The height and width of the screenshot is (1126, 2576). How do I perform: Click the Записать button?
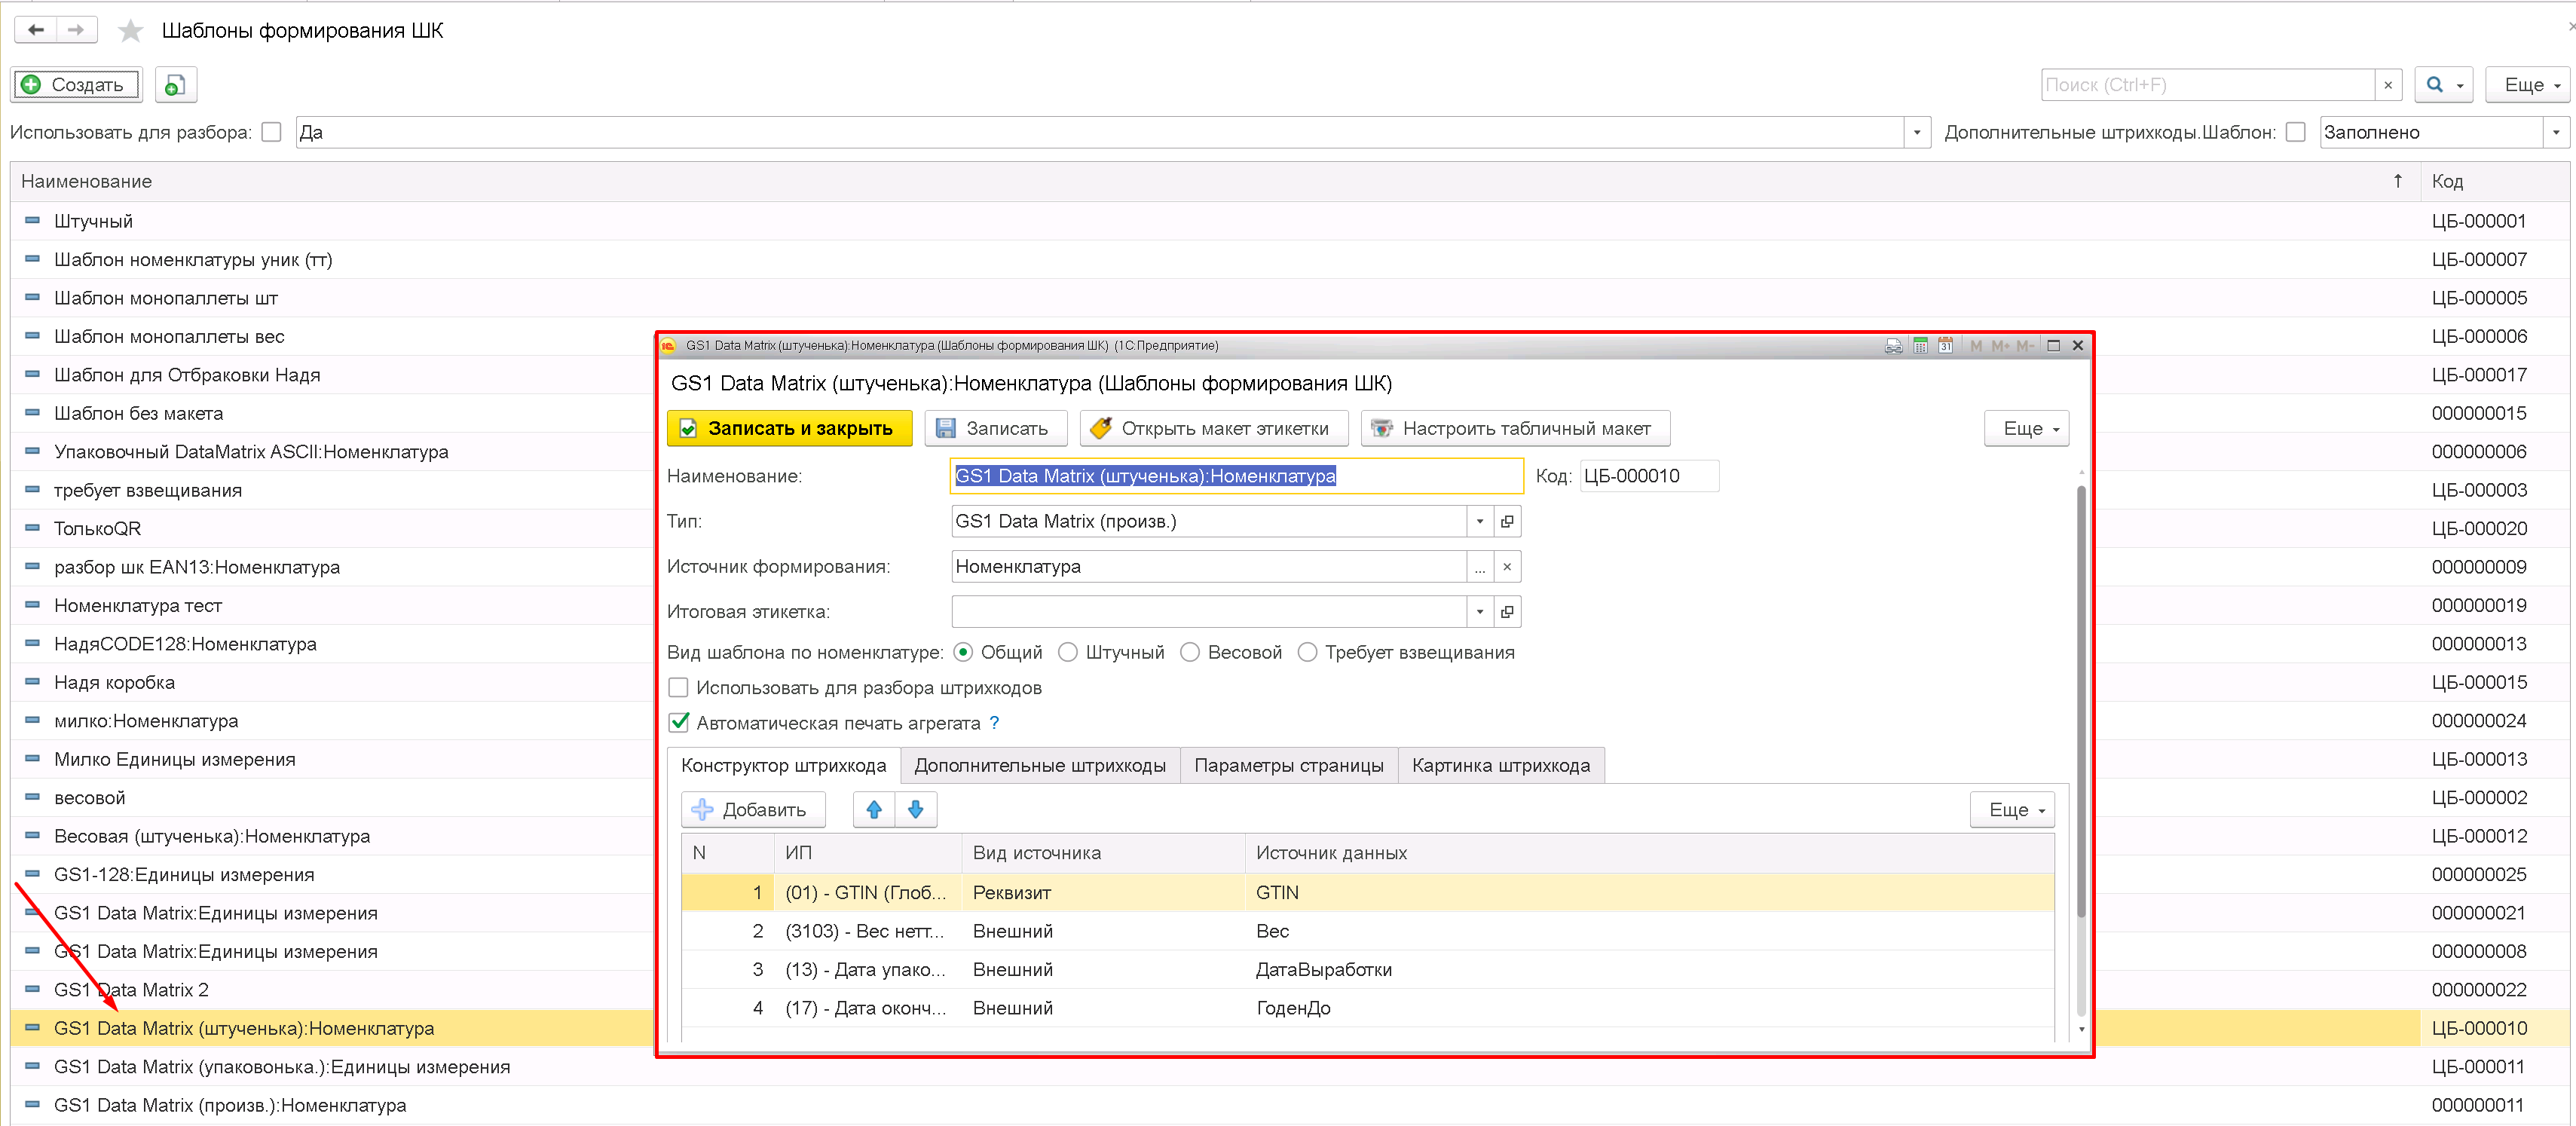tap(995, 429)
